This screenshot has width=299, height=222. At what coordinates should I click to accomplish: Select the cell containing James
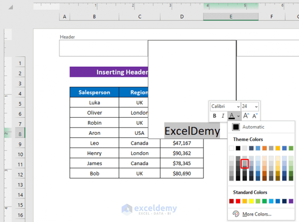94,163
